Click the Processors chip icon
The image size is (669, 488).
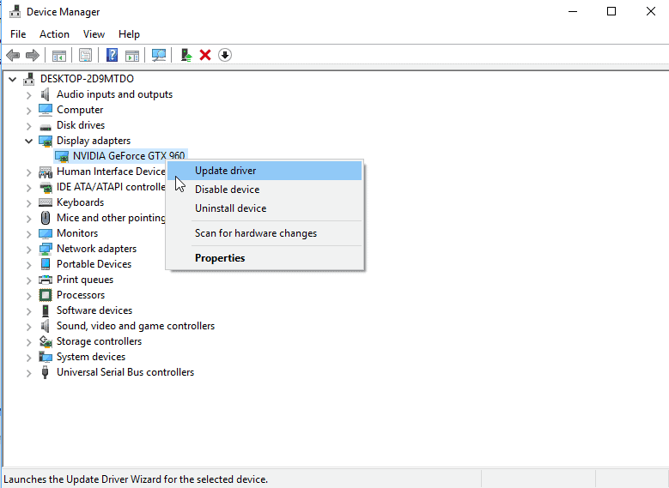[46, 295]
